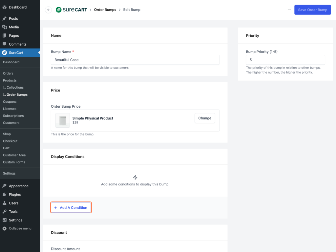Click the Media icon in sidebar

[5, 27]
